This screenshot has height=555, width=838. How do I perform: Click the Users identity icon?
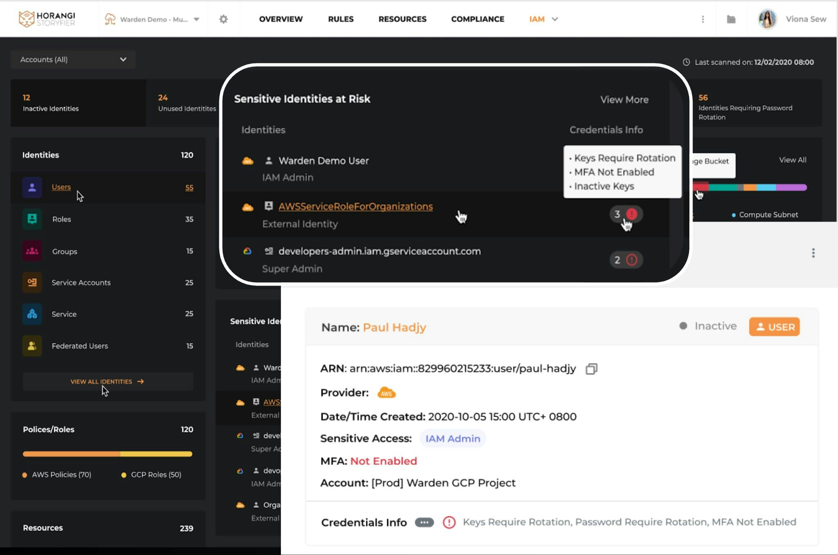pyautogui.click(x=32, y=187)
